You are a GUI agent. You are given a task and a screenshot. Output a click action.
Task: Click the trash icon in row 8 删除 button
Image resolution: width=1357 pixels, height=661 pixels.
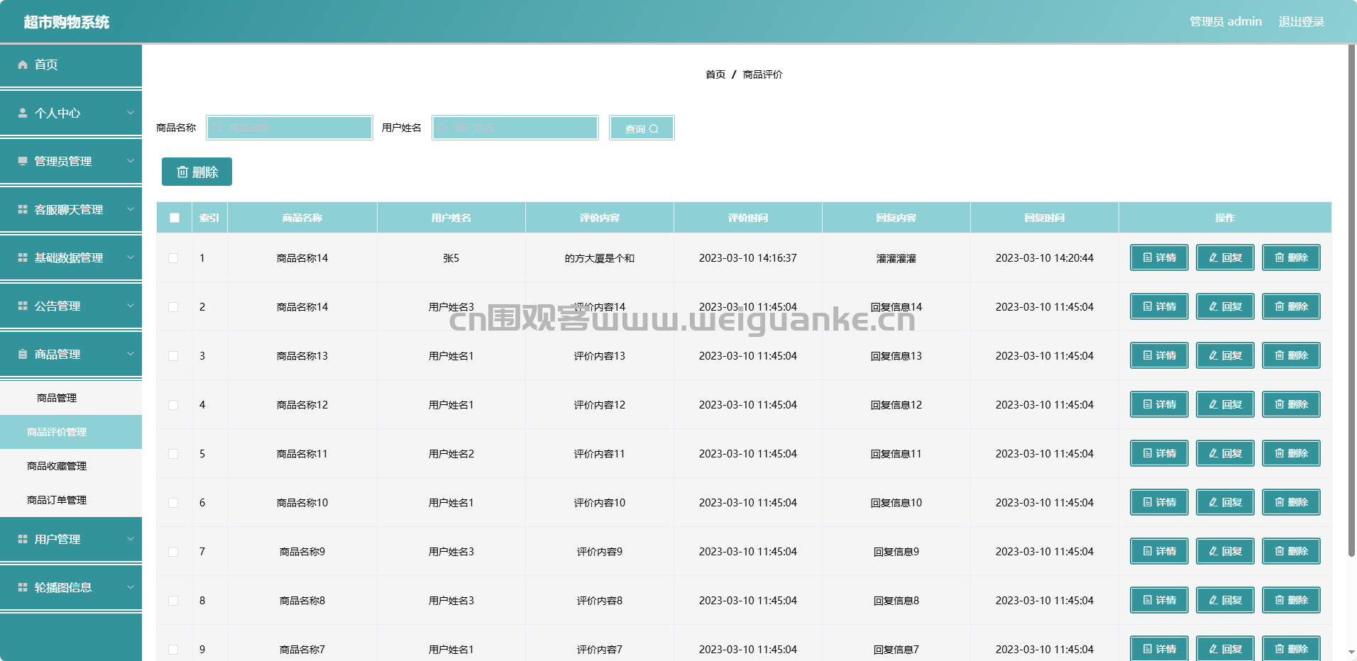1280,600
